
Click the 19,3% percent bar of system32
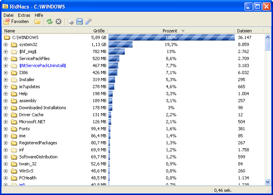(x=121, y=44)
